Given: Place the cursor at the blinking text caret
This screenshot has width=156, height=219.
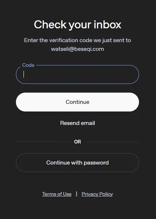Looking at the screenshot, I should click(x=24, y=74).
